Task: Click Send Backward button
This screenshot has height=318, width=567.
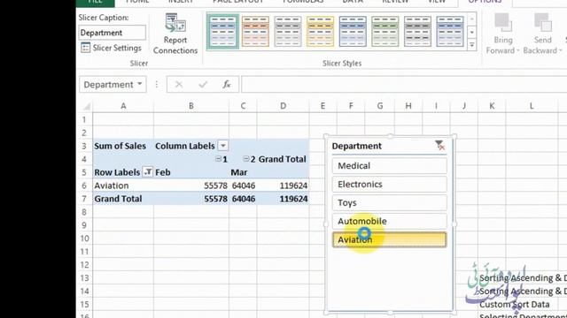Action: coord(542,34)
